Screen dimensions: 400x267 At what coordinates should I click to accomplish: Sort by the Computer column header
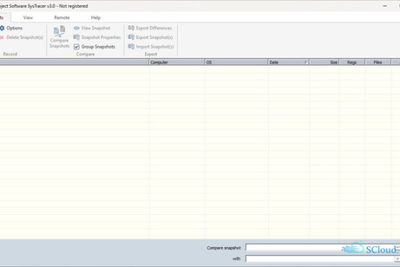(177, 62)
